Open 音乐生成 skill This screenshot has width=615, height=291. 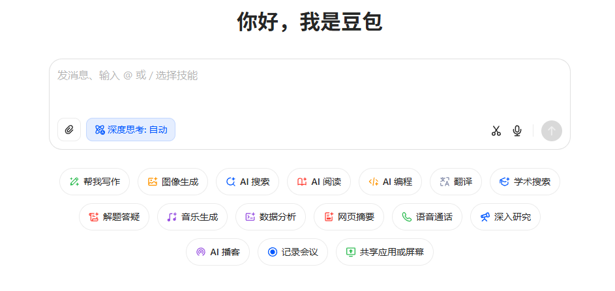[192, 217]
